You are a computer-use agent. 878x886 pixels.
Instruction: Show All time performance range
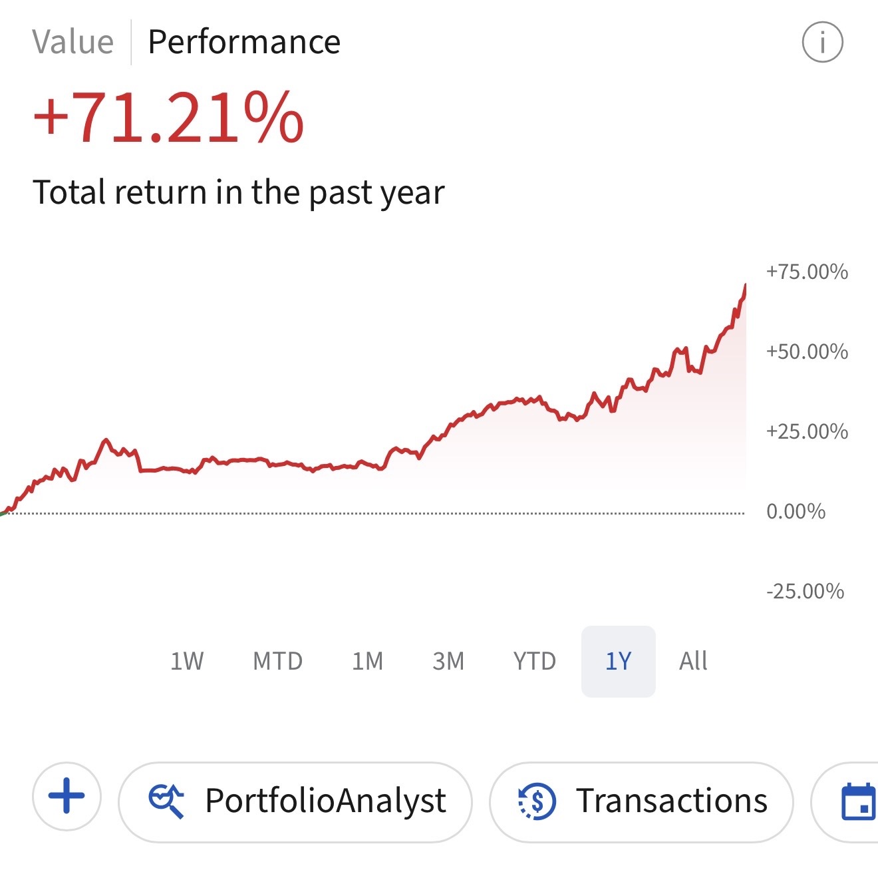point(693,661)
